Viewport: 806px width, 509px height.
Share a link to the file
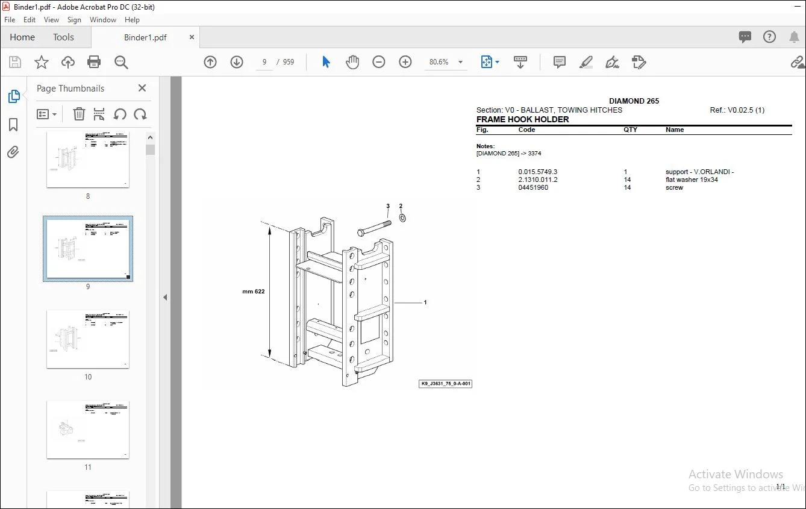pos(798,62)
